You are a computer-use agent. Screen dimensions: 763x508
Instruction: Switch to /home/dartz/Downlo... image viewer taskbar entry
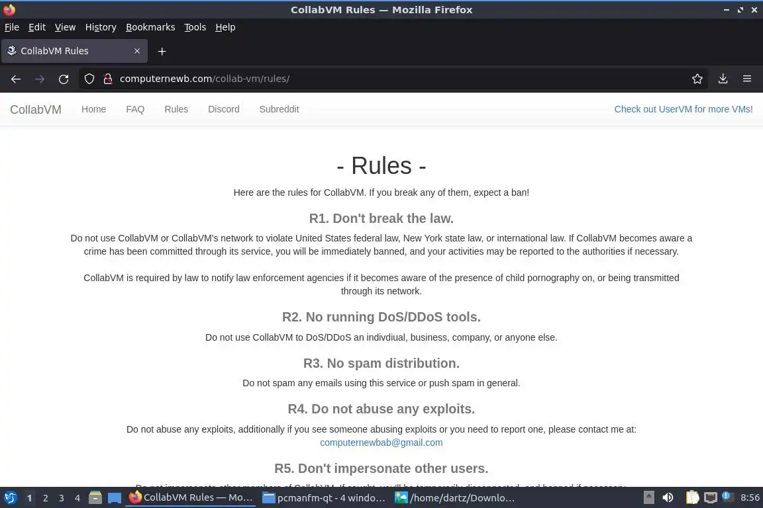[x=455, y=498]
